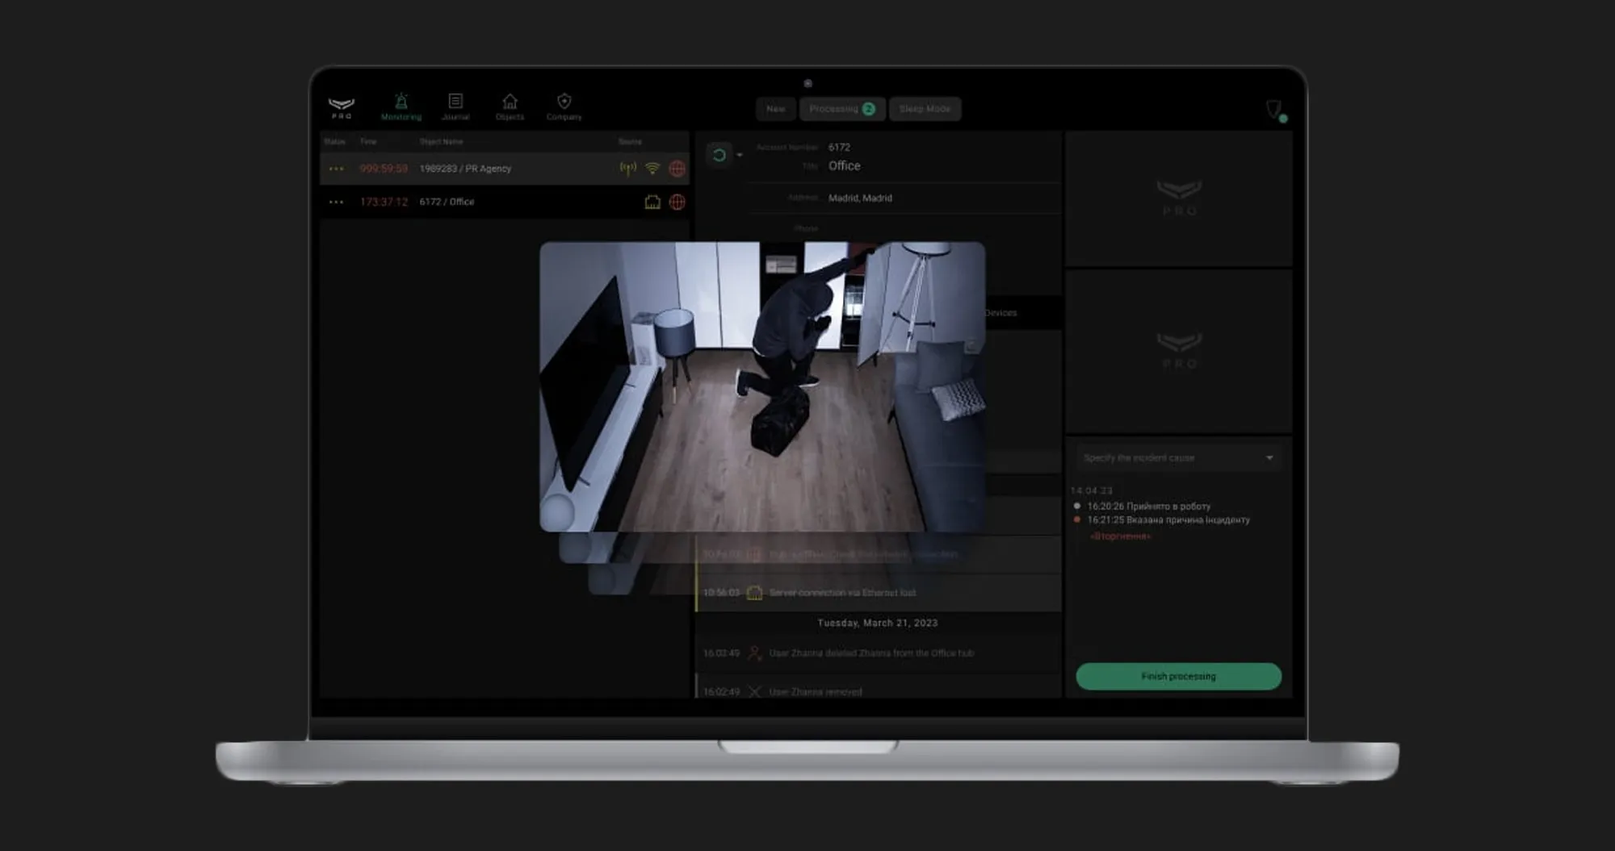This screenshot has height=851, width=1615.
Task: Select event User Zhanna deleted Zhanna from hub
Action: [879, 653]
